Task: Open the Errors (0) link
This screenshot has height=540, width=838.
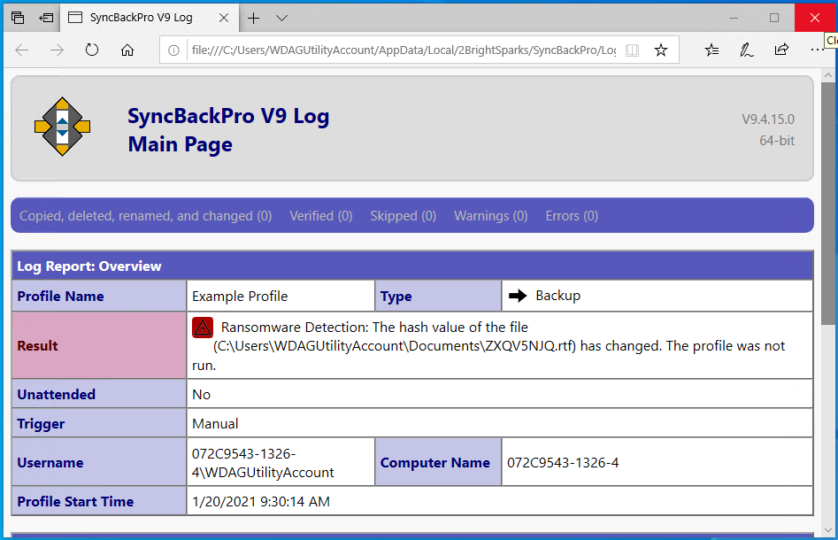Action: point(572,216)
